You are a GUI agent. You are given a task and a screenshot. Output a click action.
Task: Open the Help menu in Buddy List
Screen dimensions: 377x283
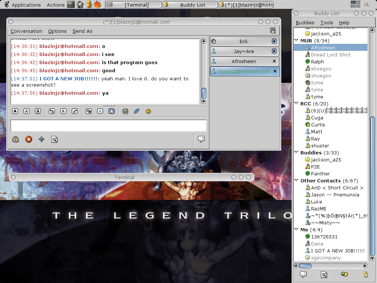click(344, 22)
